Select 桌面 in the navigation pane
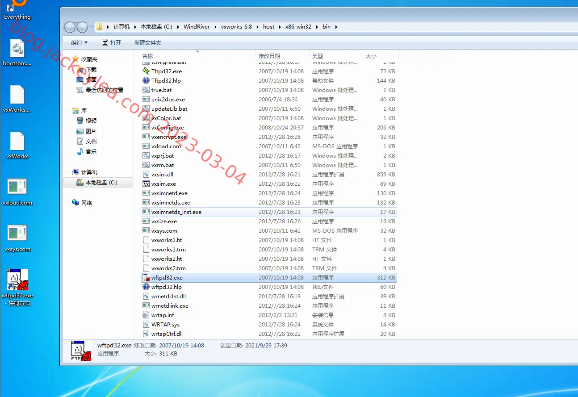578x397 pixels. 91,80
